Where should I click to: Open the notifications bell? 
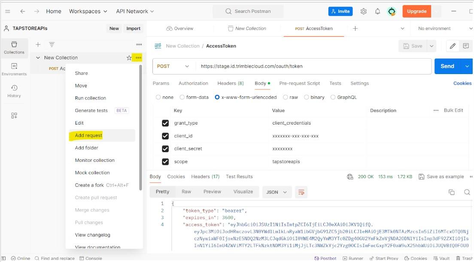pos(377,12)
